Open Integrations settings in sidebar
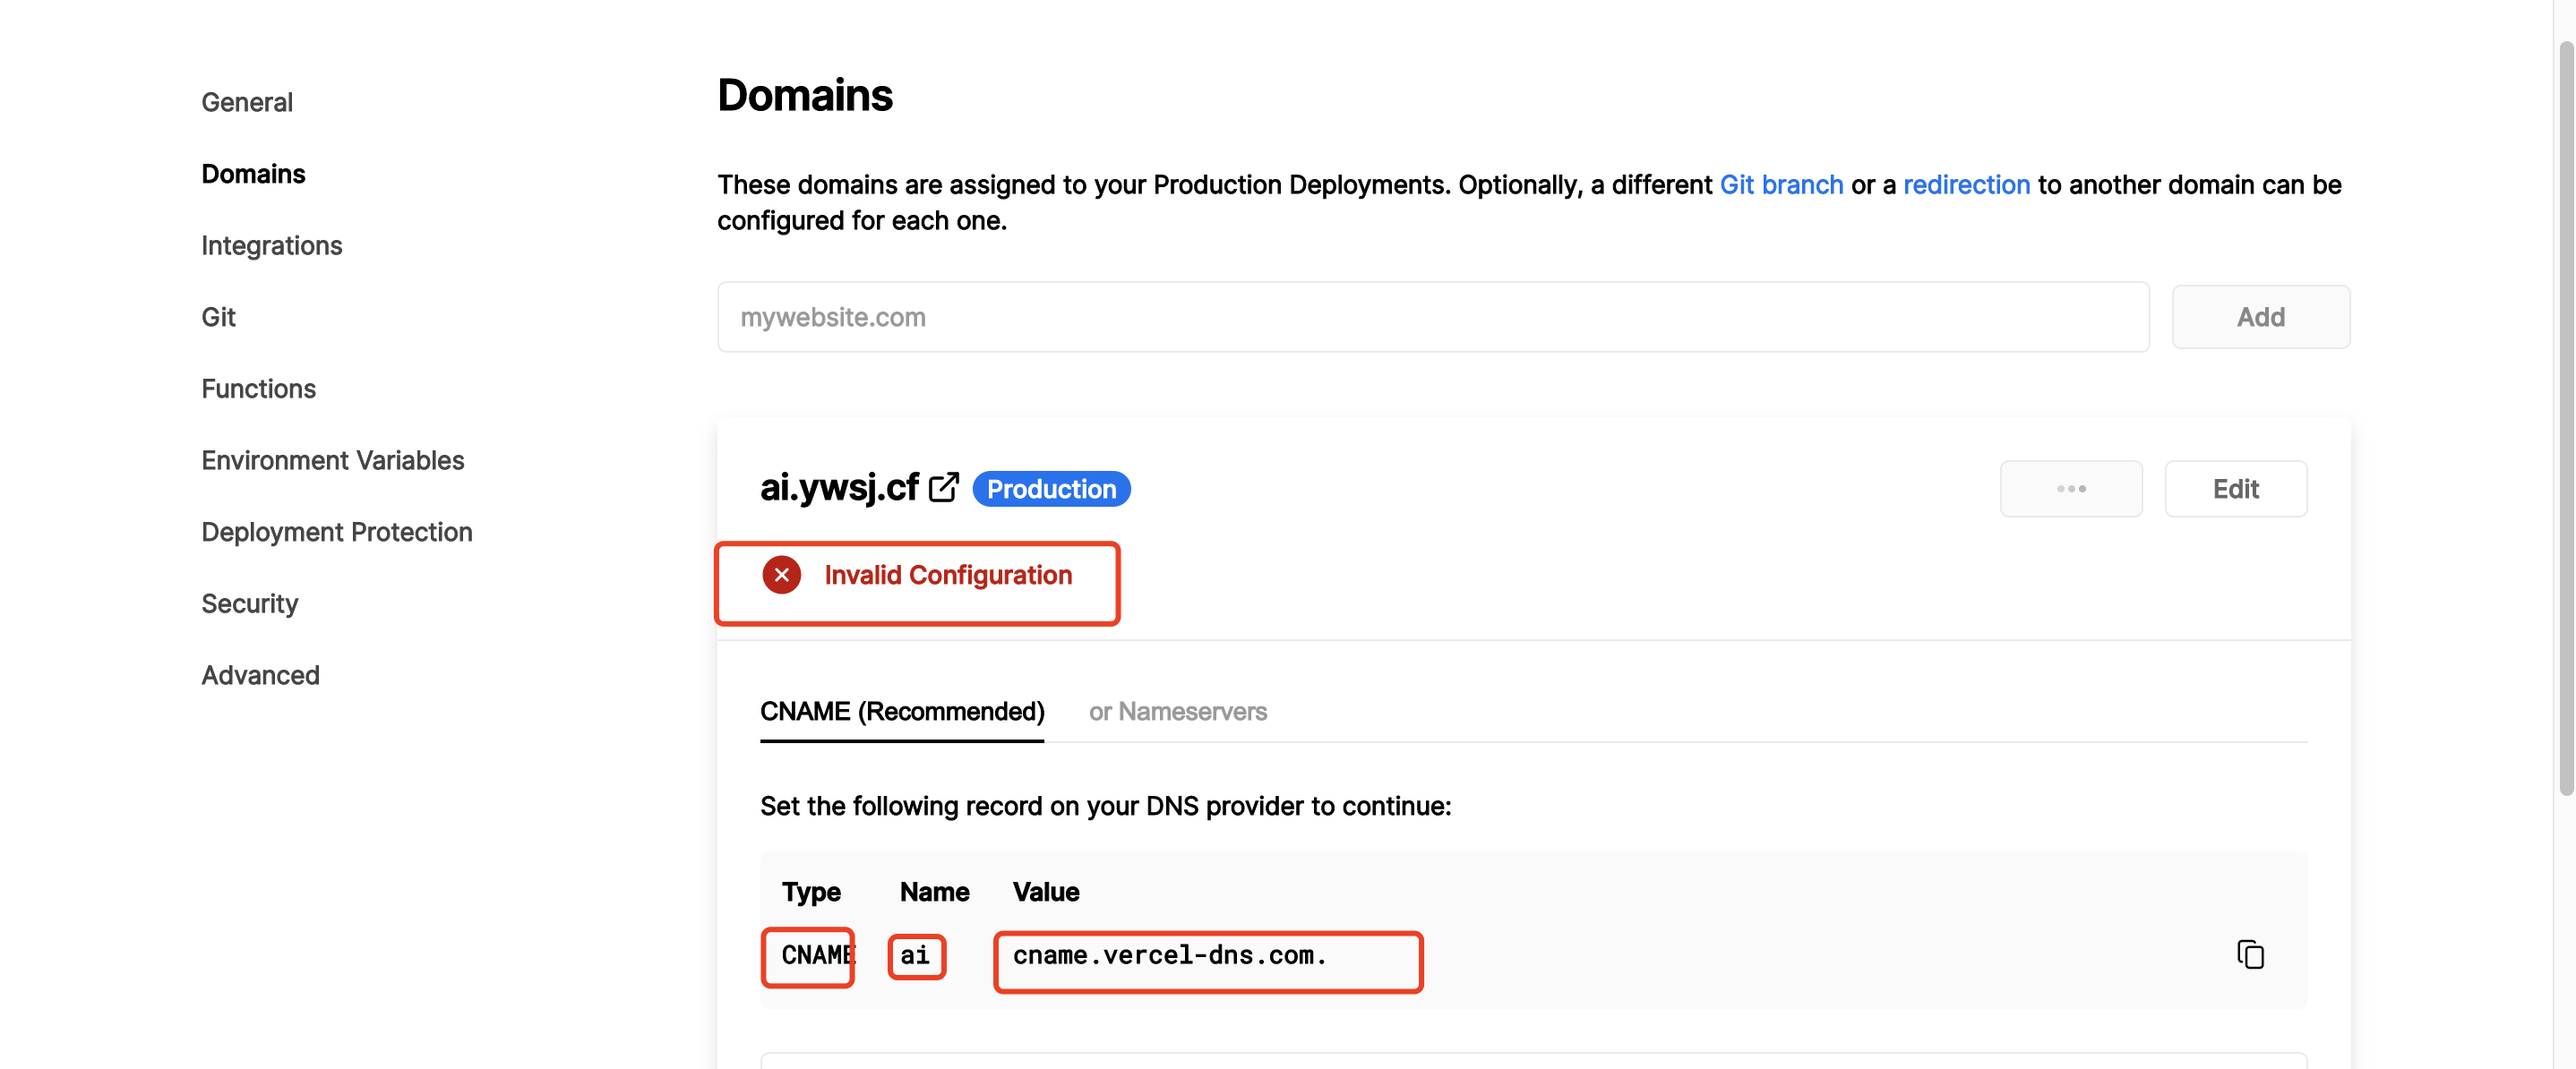The width and height of the screenshot is (2576, 1069). 271,246
